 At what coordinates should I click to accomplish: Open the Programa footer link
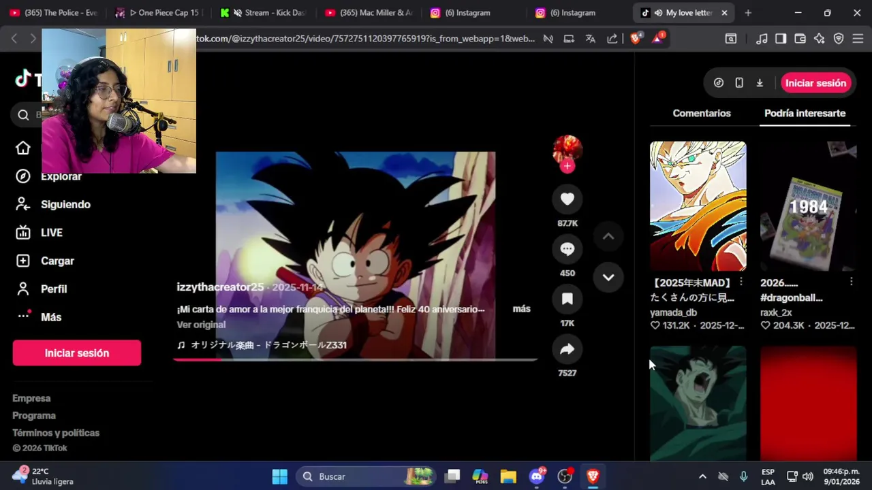34,416
